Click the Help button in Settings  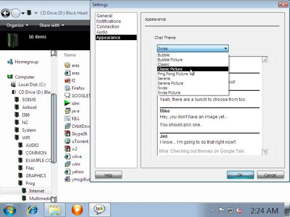click(108, 175)
